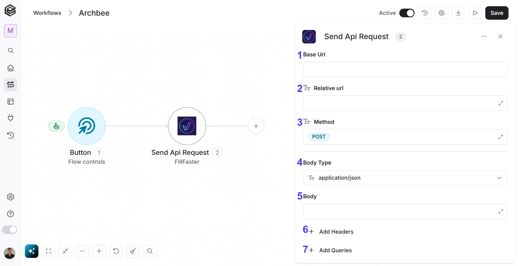Screen dimensions: 518x266
Task: Open the Body Type dropdown
Action: (405, 178)
